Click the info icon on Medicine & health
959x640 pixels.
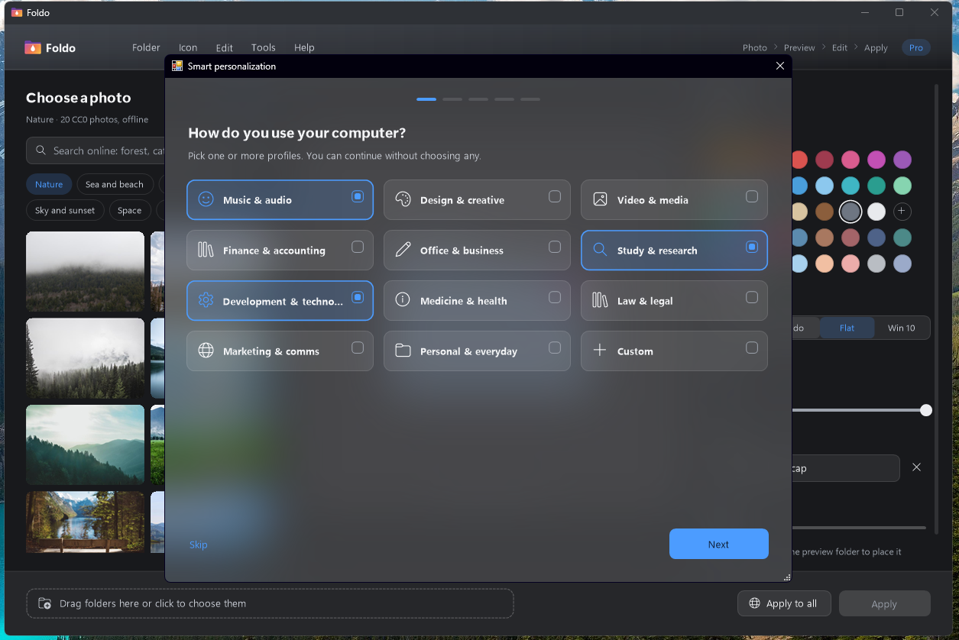click(403, 300)
